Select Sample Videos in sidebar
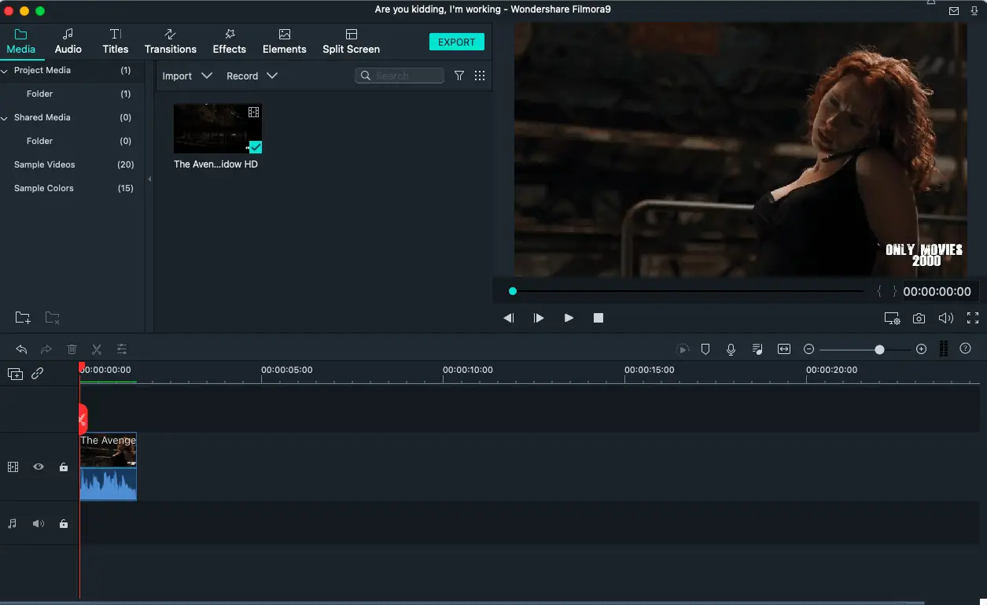987x605 pixels. (x=45, y=165)
